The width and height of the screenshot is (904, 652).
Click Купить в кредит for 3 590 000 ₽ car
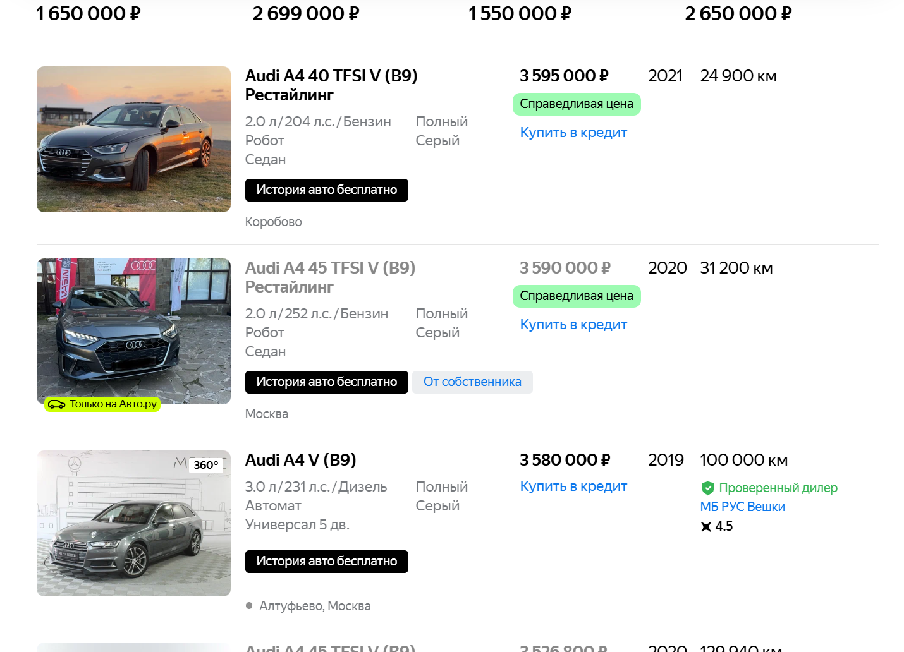(573, 325)
